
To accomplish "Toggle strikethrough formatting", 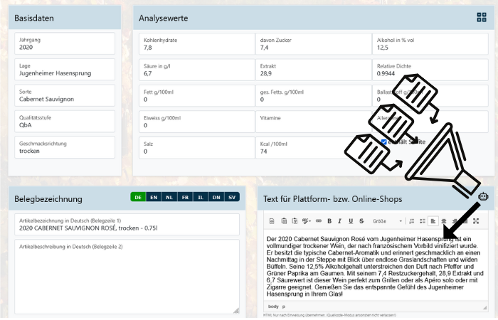I will click(x=361, y=221).
